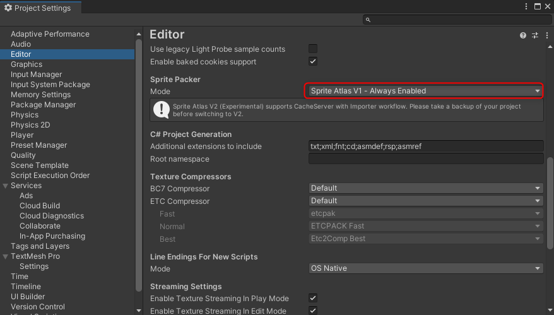Maximize the Project Settings window
Viewport: 554px width, 315px height.
click(x=537, y=6)
